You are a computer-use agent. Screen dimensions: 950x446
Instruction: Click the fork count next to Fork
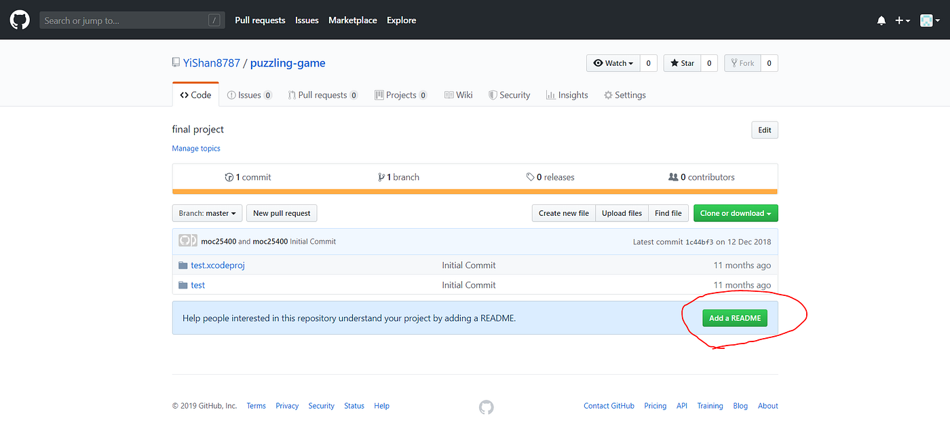click(x=769, y=63)
